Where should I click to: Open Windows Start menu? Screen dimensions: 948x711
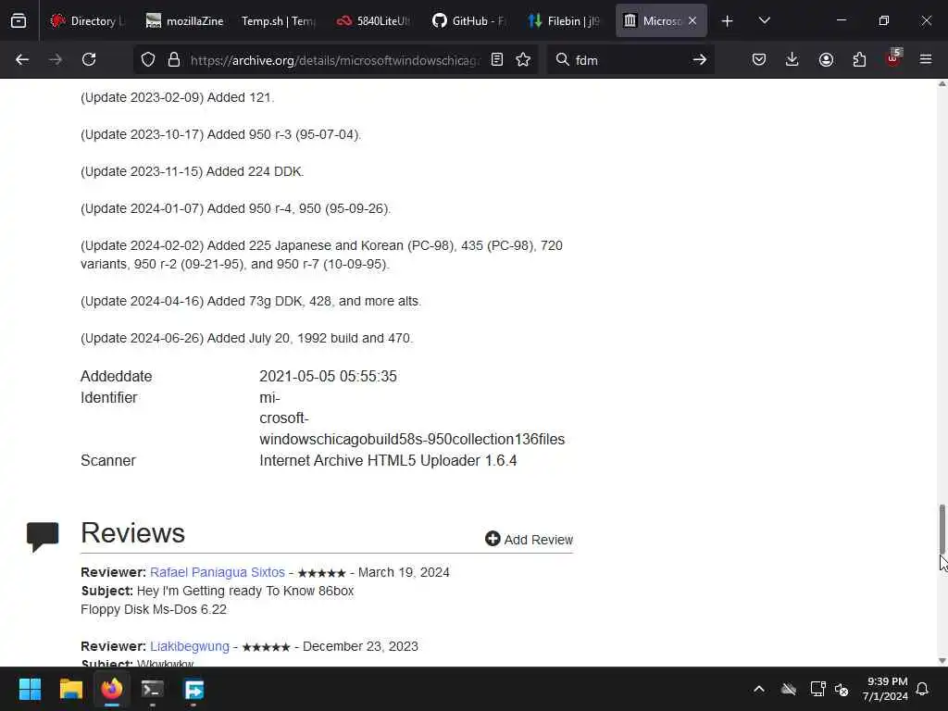tap(30, 689)
